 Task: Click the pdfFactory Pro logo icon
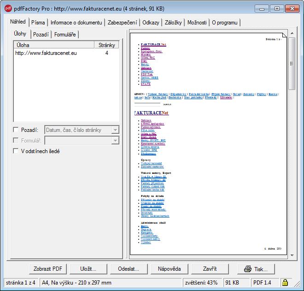point(8,9)
